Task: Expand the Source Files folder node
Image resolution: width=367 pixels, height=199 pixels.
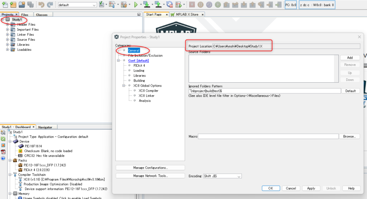Action: pyautogui.click(x=8, y=40)
